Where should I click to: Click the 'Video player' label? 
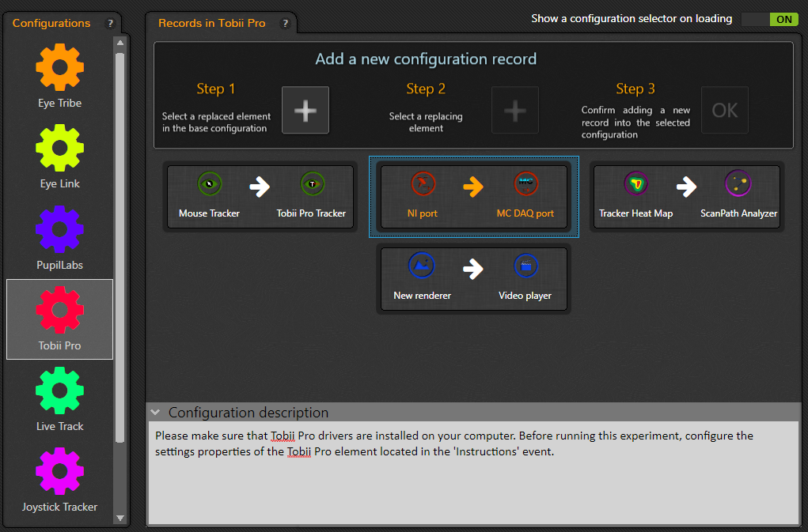(x=525, y=296)
